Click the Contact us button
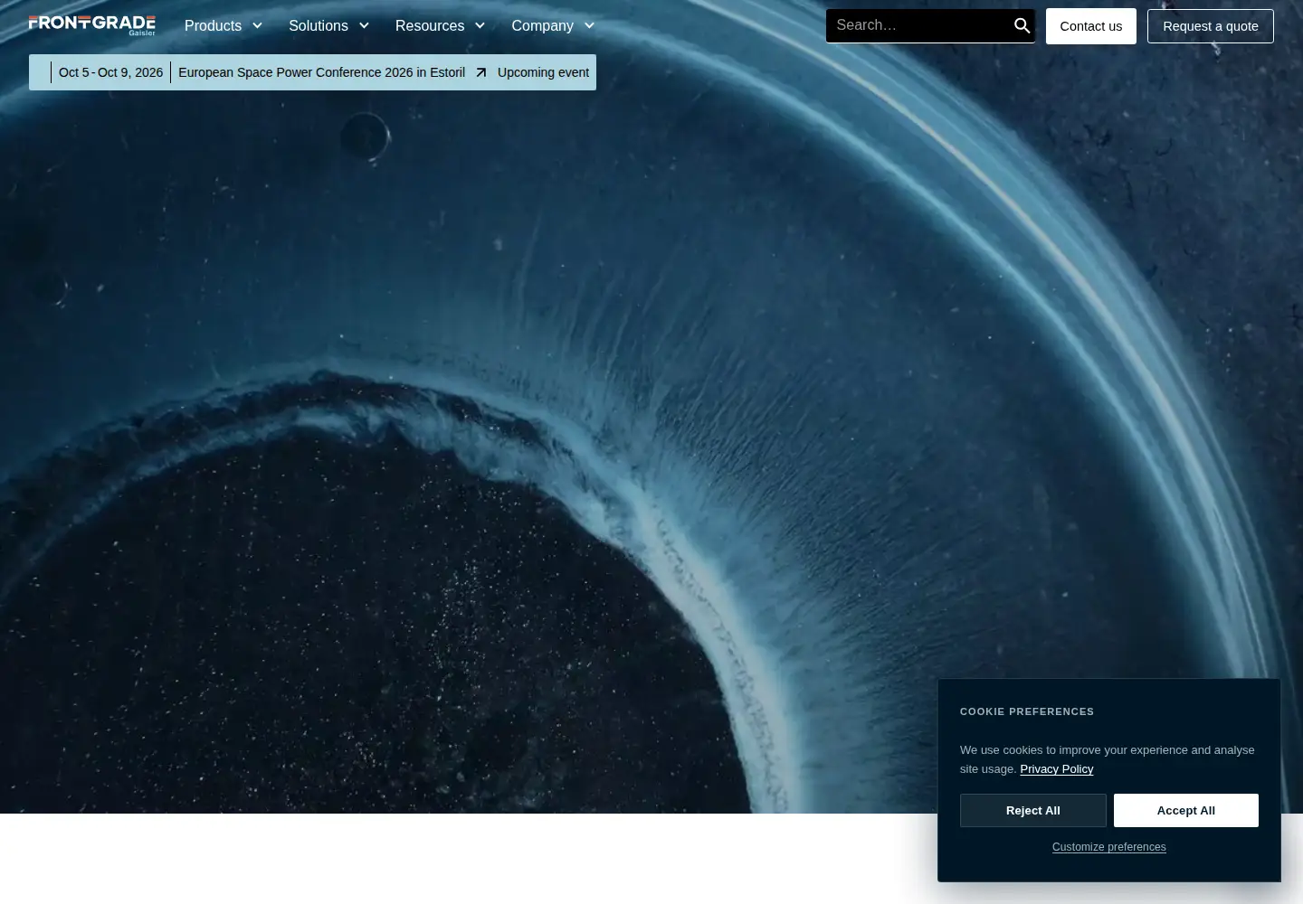Viewport: 1303px width, 904px height. coord(1091,26)
